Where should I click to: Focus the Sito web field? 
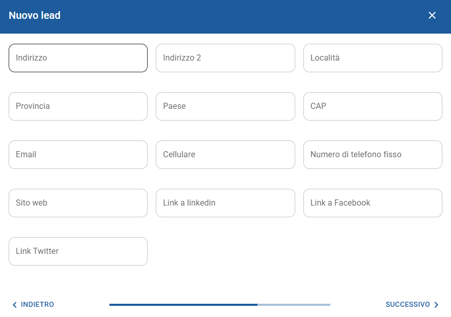point(78,203)
